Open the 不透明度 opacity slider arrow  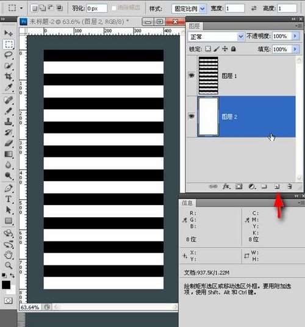click(x=295, y=36)
